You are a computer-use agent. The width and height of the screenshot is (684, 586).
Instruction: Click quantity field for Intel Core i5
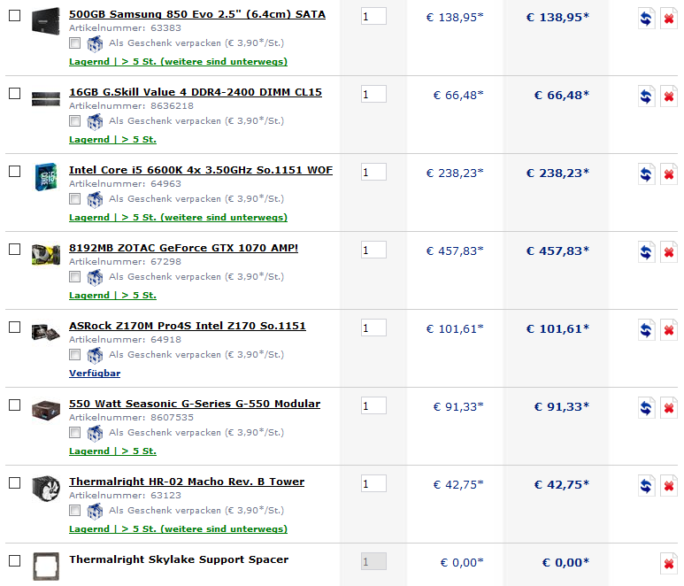(373, 172)
